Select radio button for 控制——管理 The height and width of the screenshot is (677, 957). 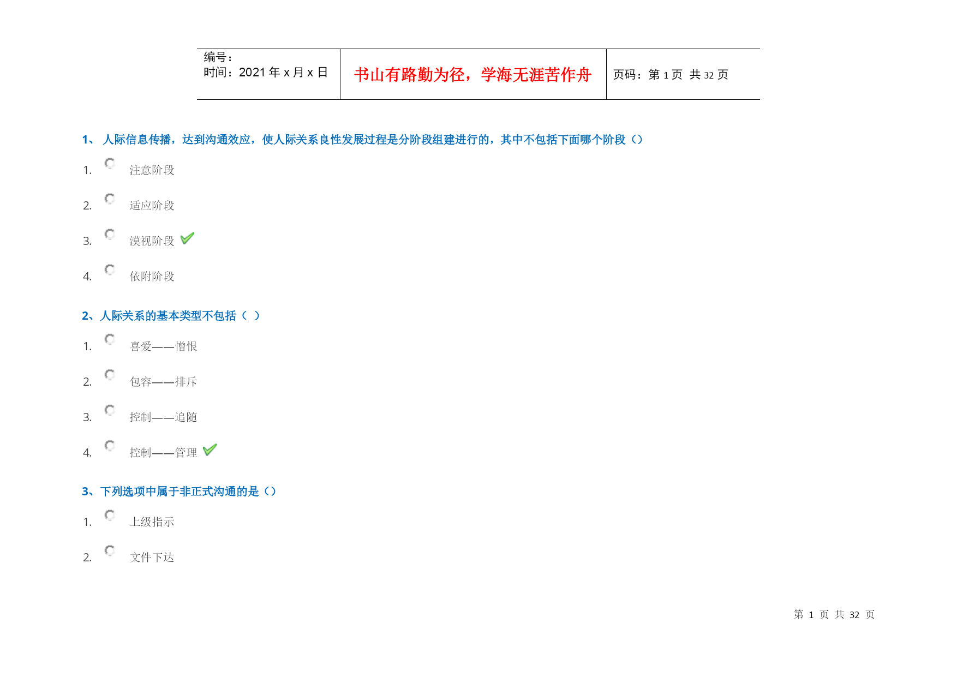110,446
